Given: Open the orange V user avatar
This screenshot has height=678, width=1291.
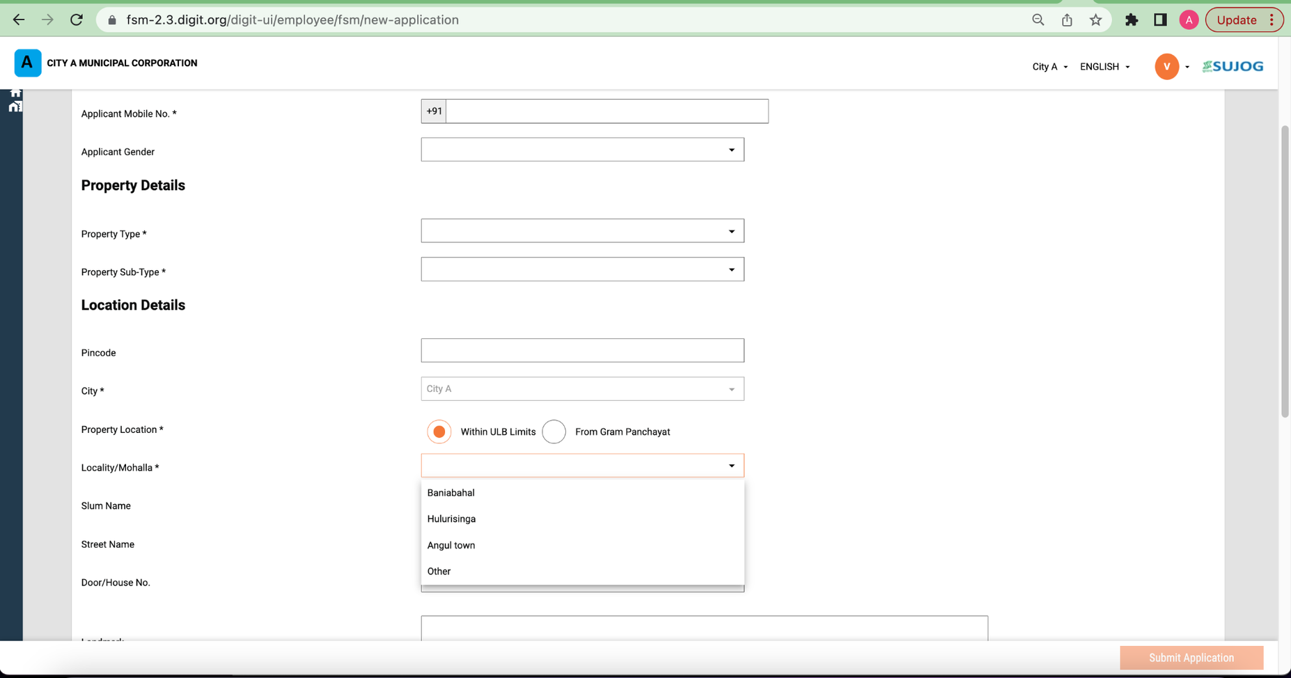Looking at the screenshot, I should tap(1166, 67).
